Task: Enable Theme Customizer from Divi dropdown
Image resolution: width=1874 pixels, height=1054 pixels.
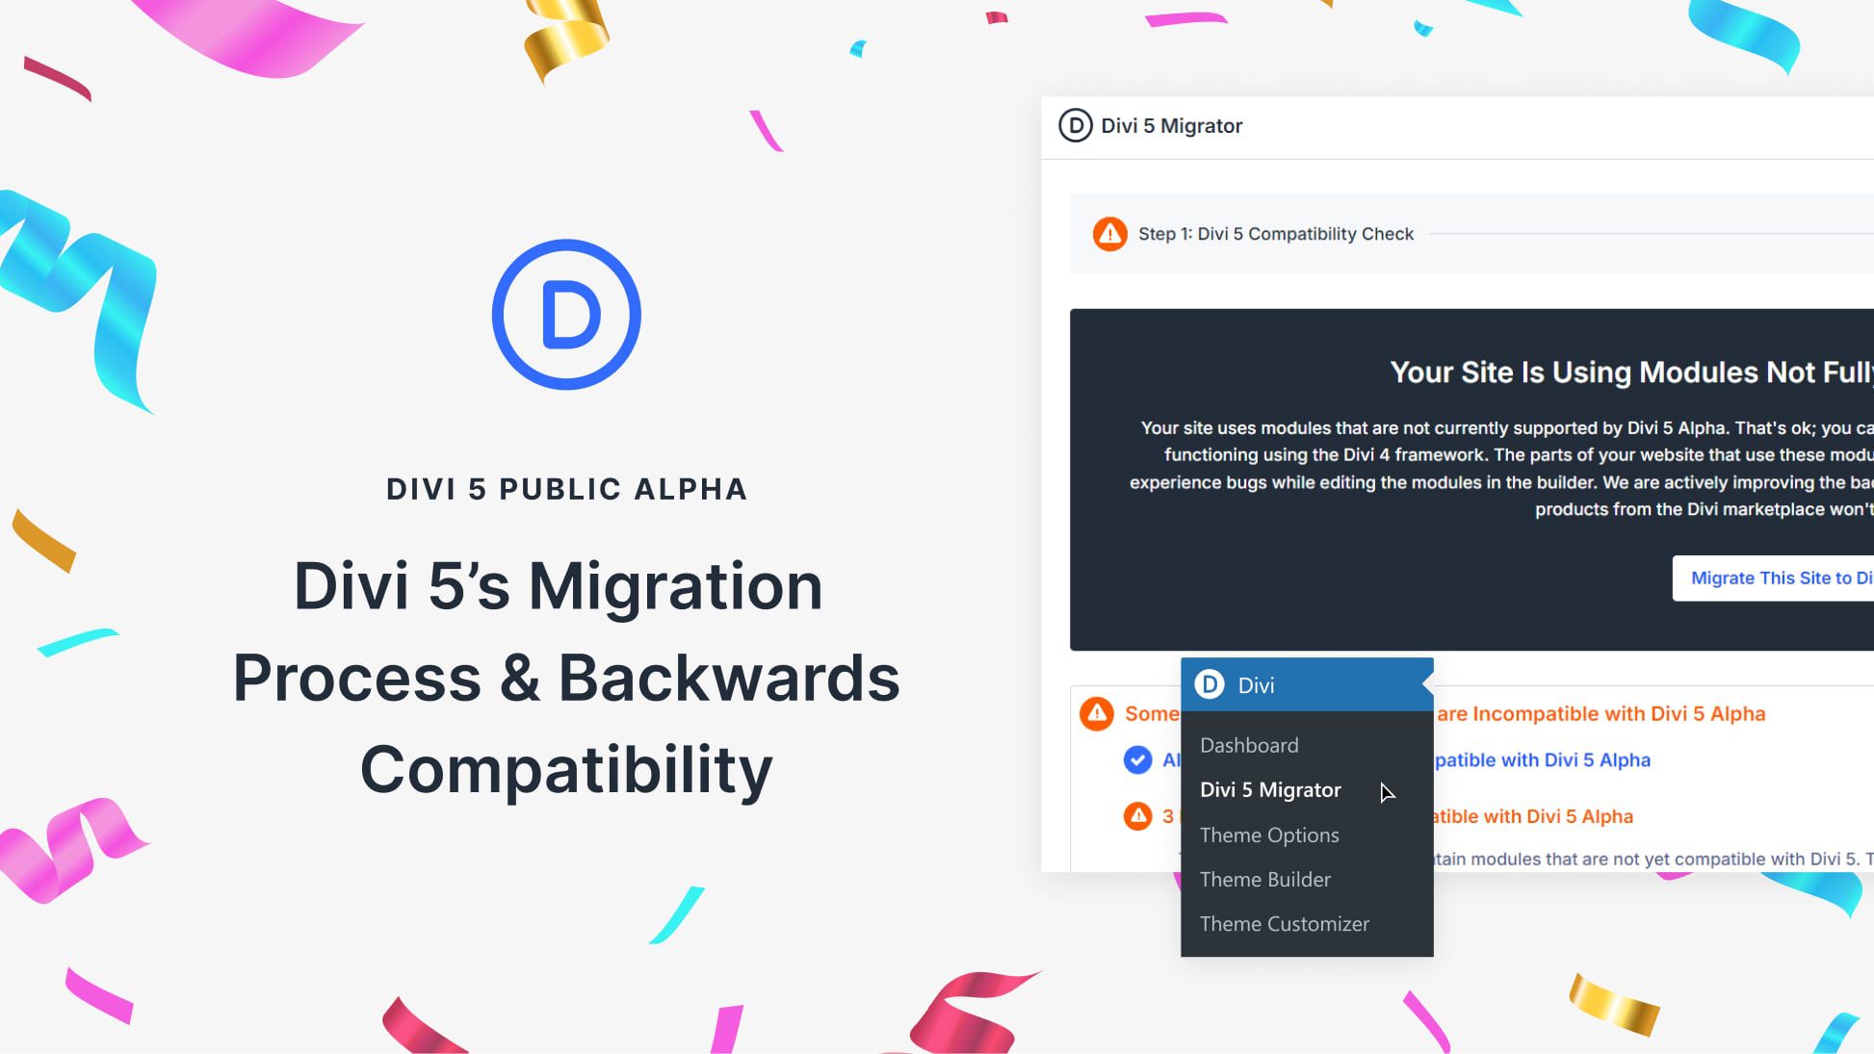Action: [x=1284, y=923]
